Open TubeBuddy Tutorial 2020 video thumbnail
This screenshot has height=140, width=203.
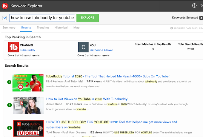pyautogui.click(x=28, y=83)
